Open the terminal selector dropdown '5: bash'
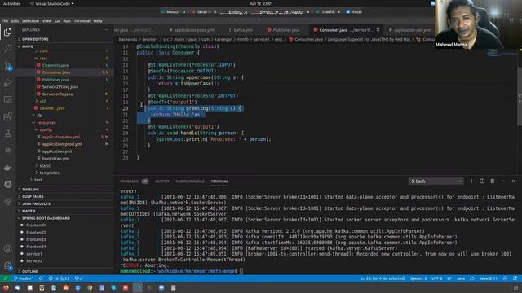522x293 pixels. tap(436, 181)
